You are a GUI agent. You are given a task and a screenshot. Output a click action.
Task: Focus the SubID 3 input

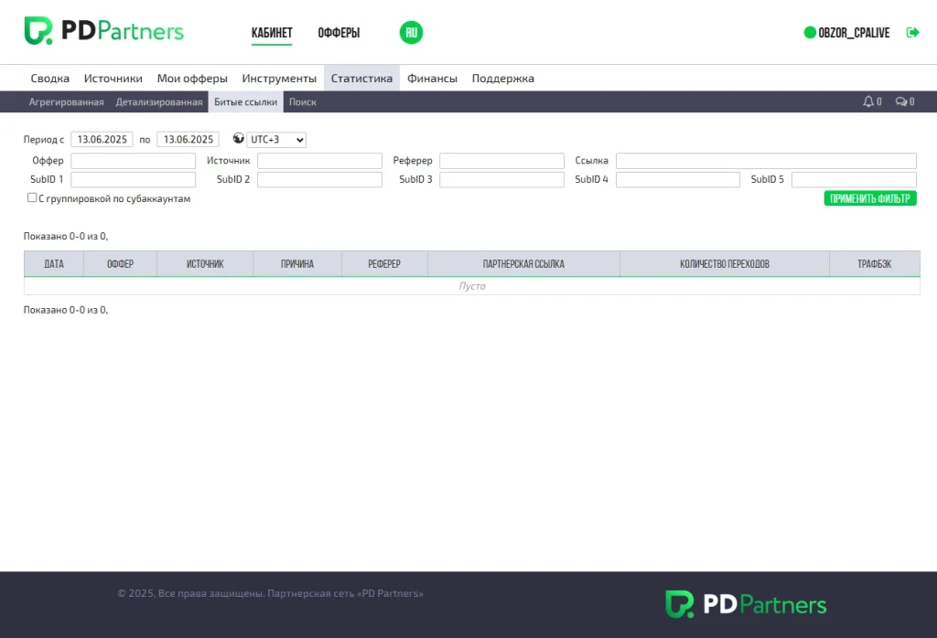502,180
